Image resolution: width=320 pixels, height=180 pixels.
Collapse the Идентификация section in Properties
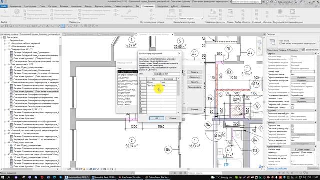pos(315,146)
